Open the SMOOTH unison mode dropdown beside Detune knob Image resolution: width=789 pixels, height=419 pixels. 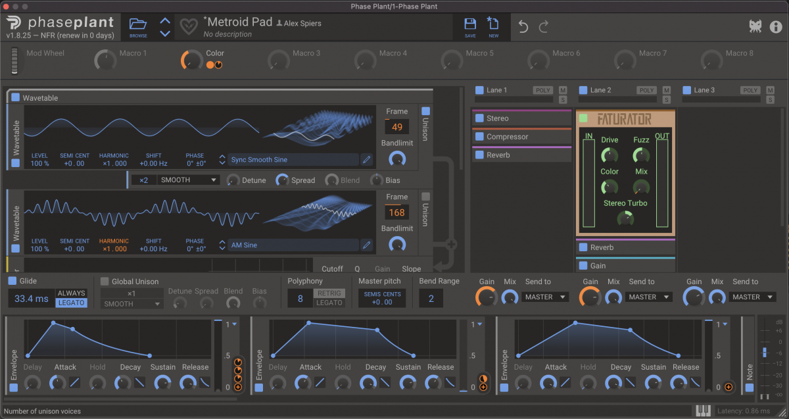click(x=188, y=180)
